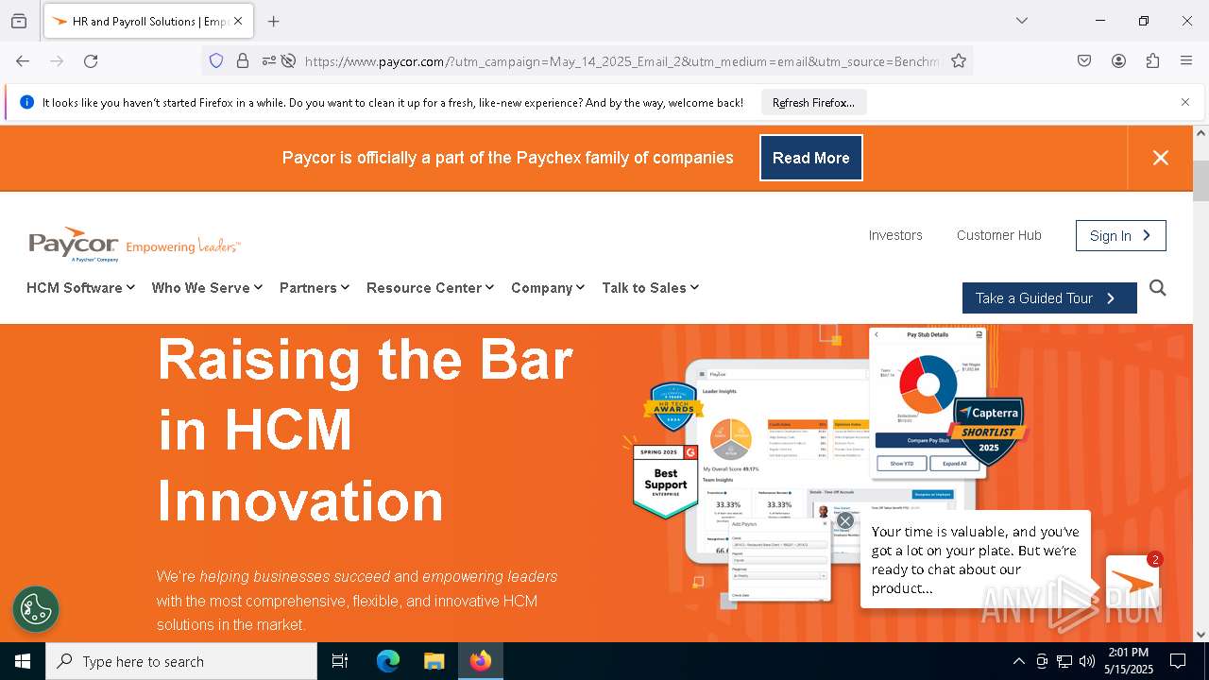This screenshot has width=1209, height=680.
Task: Expand the Partners menu
Action: click(x=315, y=288)
